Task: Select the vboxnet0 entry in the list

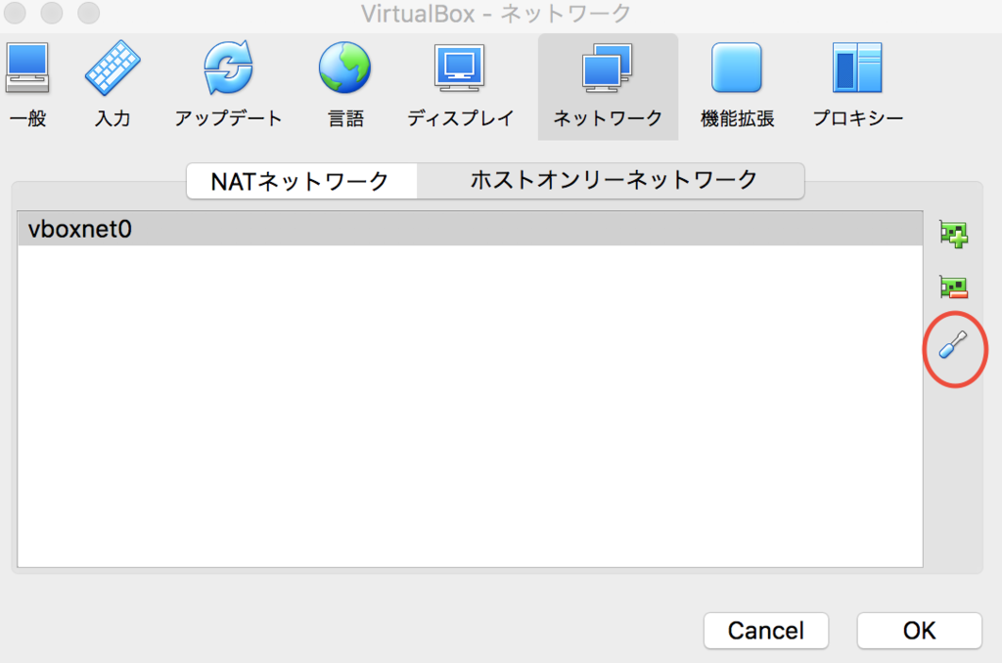Action: coord(471,229)
